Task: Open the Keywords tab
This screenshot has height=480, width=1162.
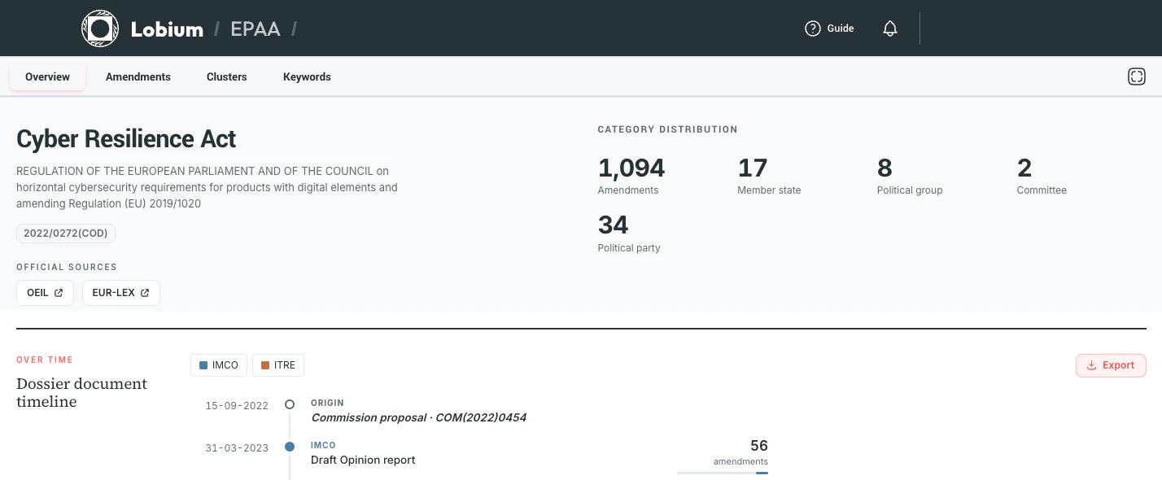Action: (x=307, y=76)
